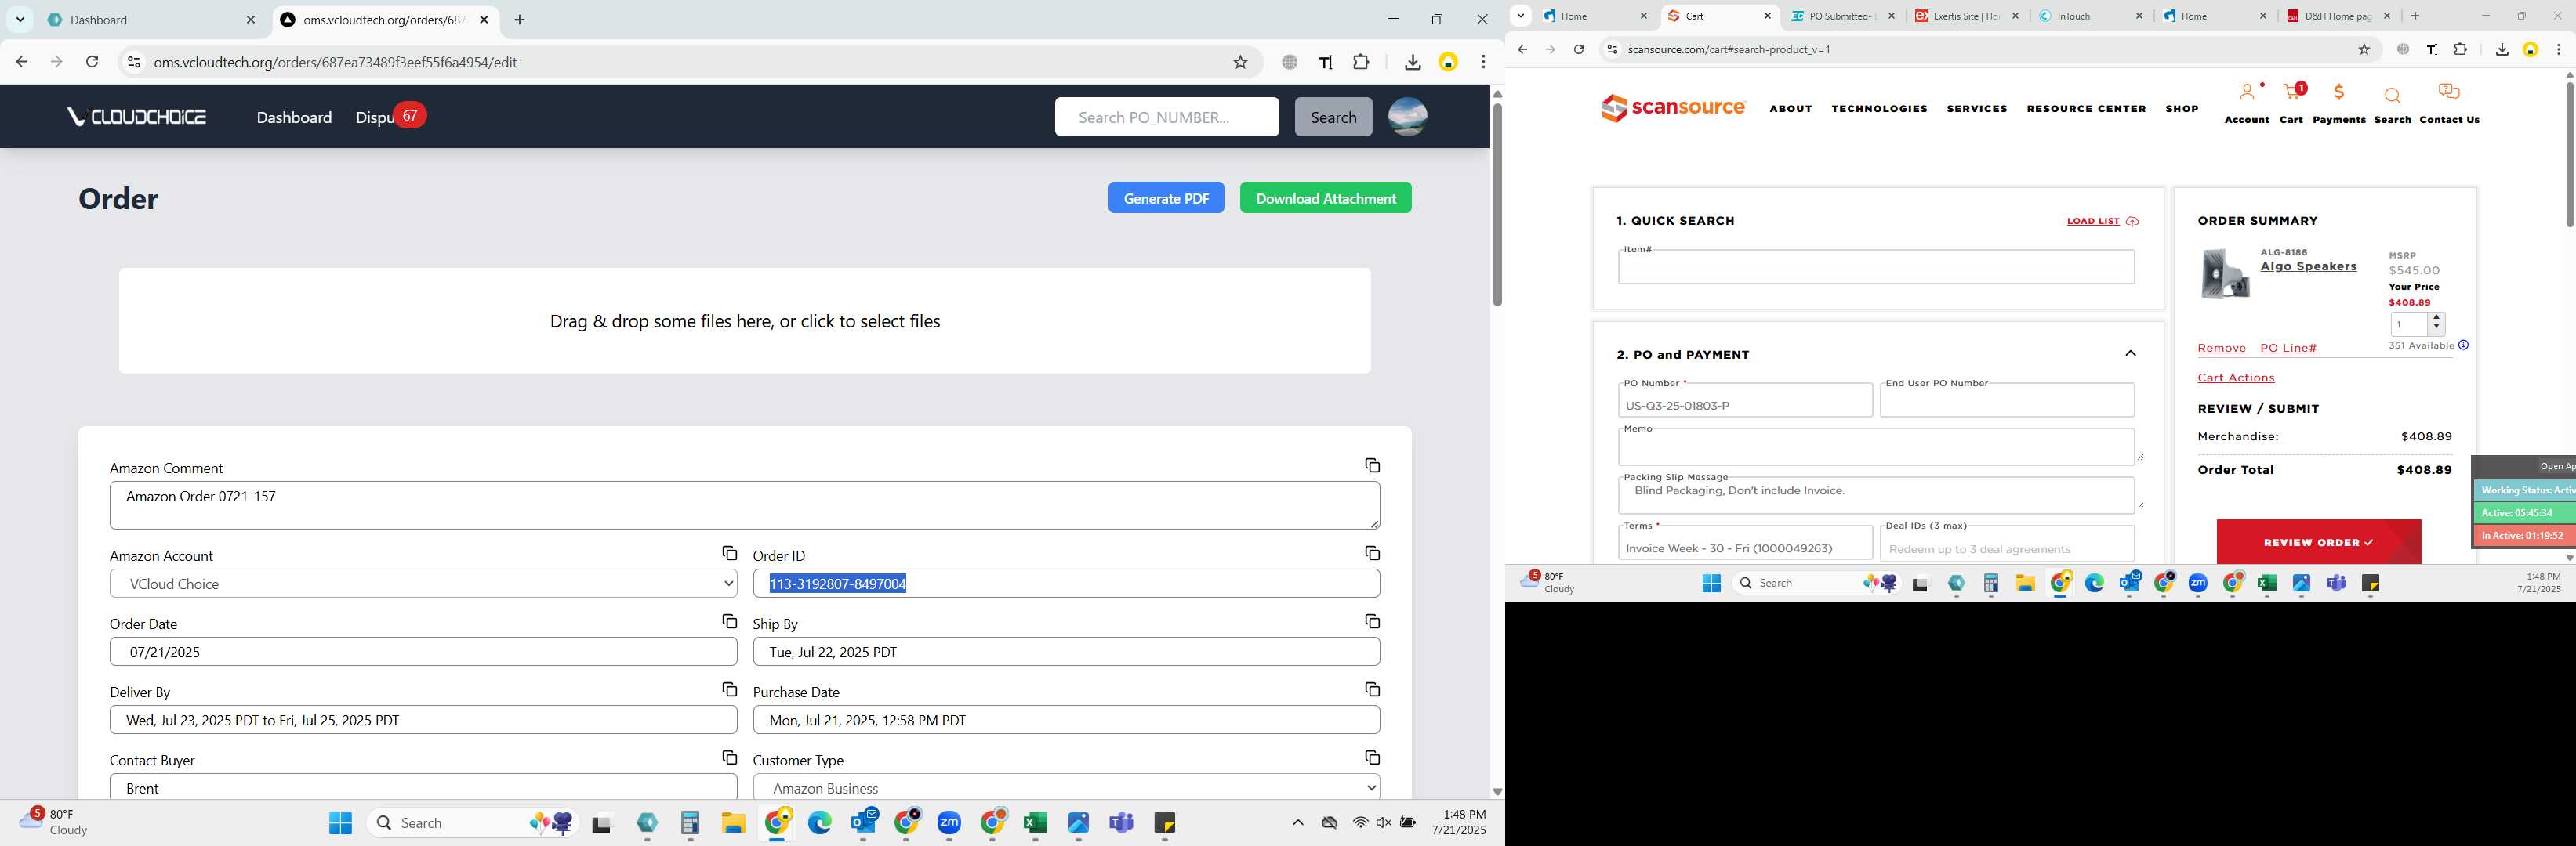Click the left page vertical scrollbar thumb

click(1497, 204)
